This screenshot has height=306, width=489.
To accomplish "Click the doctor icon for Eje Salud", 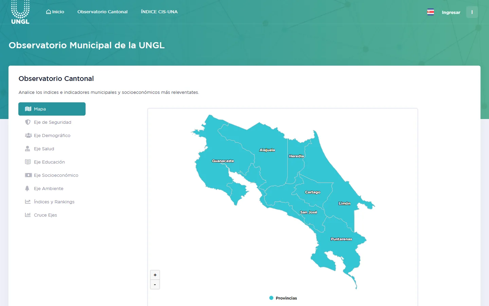I will pos(28,149).
